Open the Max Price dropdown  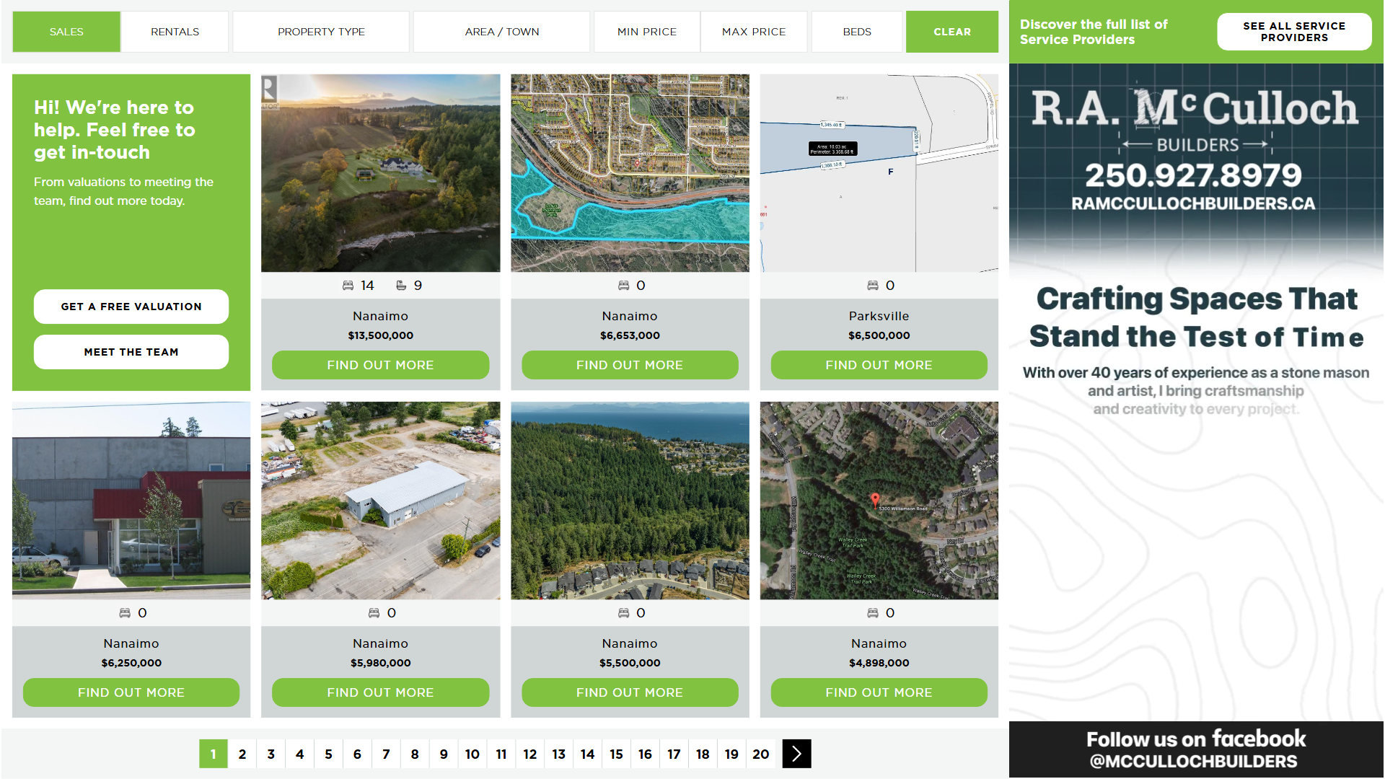[753, 32]
